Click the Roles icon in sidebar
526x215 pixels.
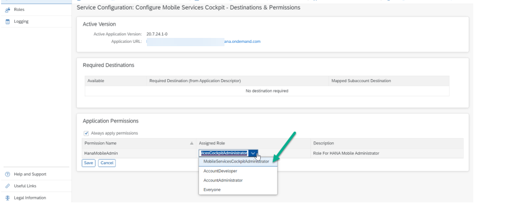(7, 10)
